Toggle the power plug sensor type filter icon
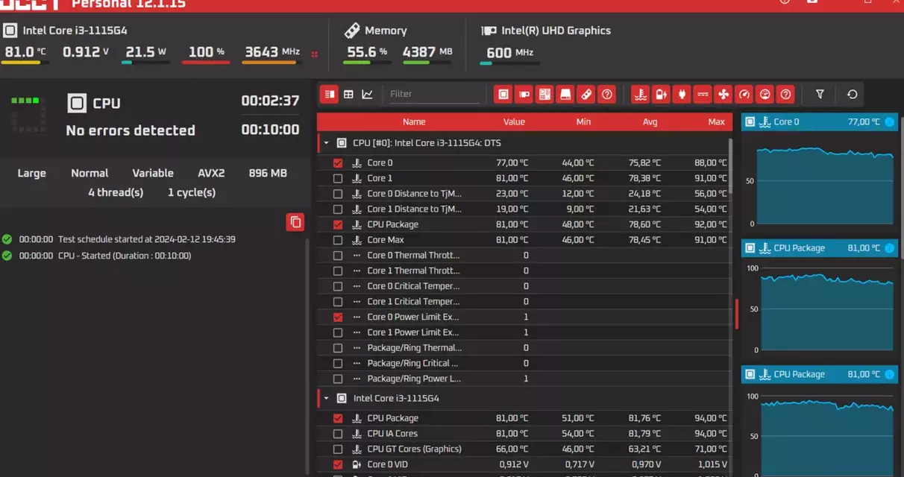This screenshot has height=477, width=904. pos(681,94)
